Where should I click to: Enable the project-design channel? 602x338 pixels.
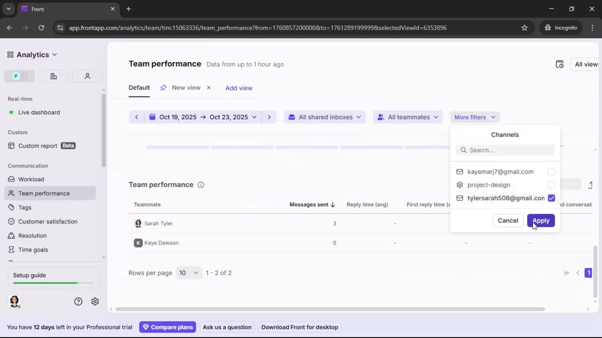pos(551,185)
